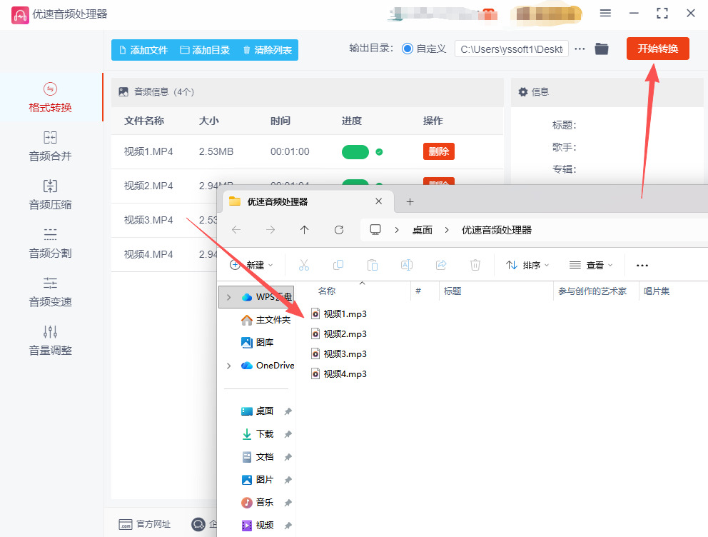Select 视频4.MP4 in the audio list
The width and height of the screenshot is (708, 537).
[148, 254]
